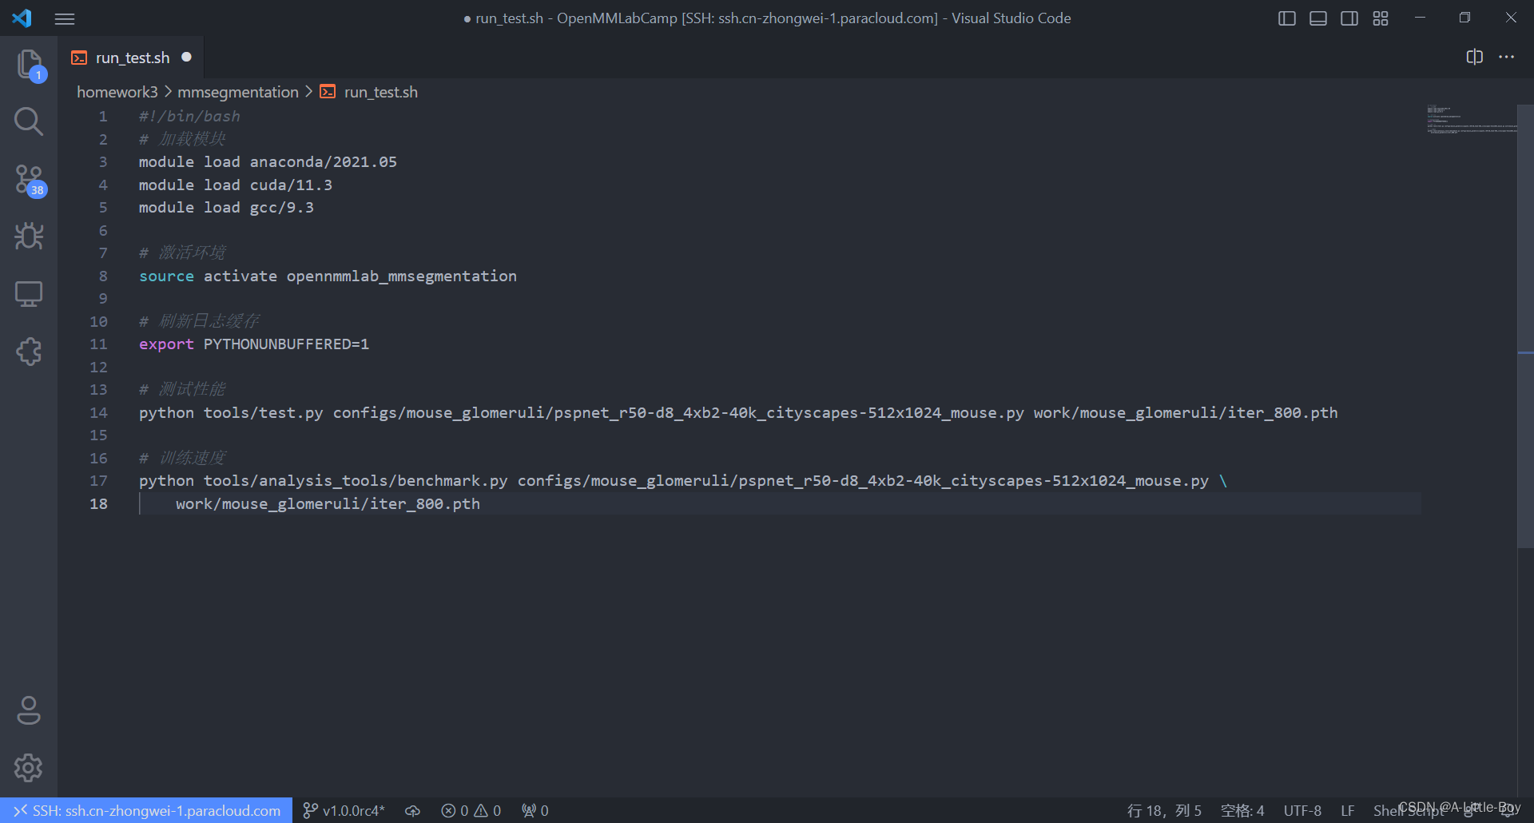This screenshot has height=823, width=1534.
Task: Click the line 18 column 5 indicator
Action: (1164, 810)
